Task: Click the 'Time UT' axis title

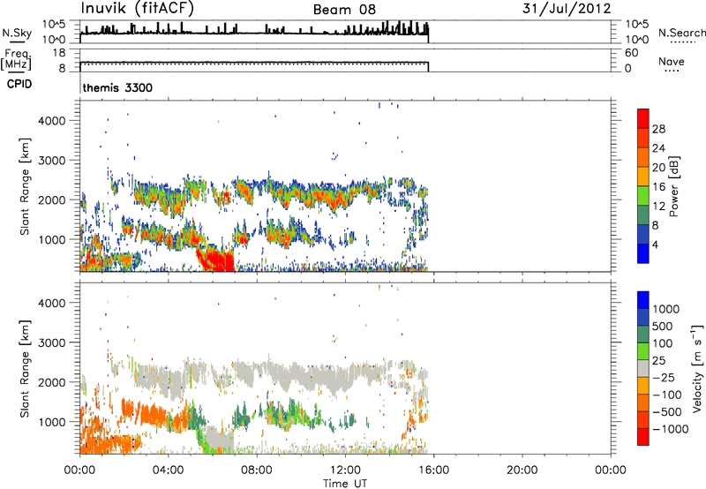Action: [345, 484]
